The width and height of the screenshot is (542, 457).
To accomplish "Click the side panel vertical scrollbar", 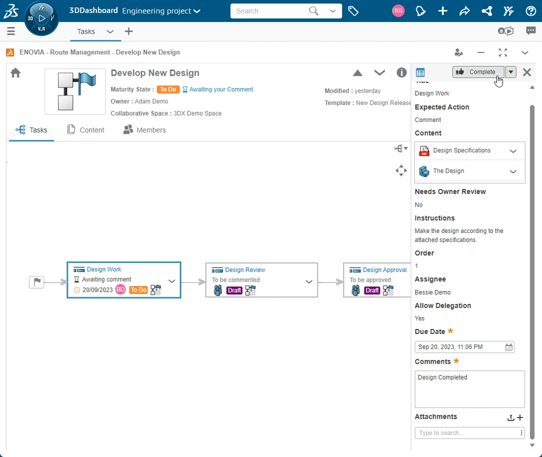I will pyautogui.click(x=532, y=272).
